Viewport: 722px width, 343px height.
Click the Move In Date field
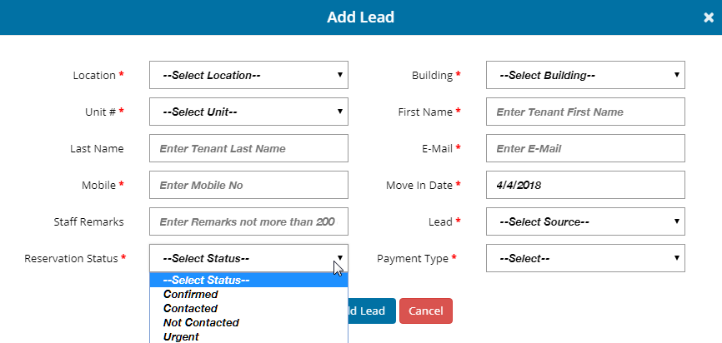(x=585, y=185)
